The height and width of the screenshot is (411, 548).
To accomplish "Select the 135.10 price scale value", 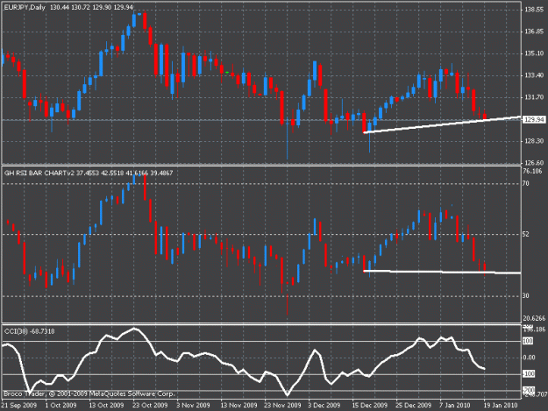I will pyautogui.click(x=534, y=53).
